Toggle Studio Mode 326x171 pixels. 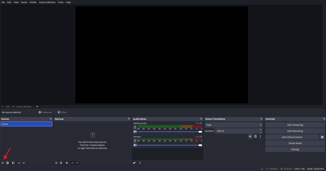coord(295,143)
